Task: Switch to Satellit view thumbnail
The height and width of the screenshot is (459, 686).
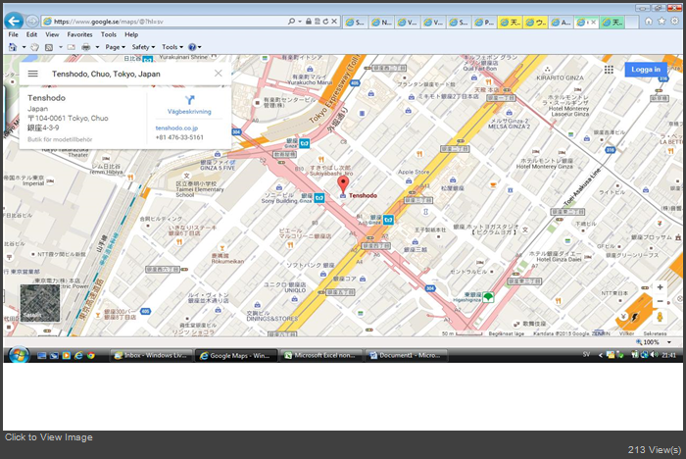Action: click(40, 303)
